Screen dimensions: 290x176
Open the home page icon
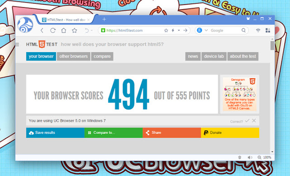tap(63, 30)
